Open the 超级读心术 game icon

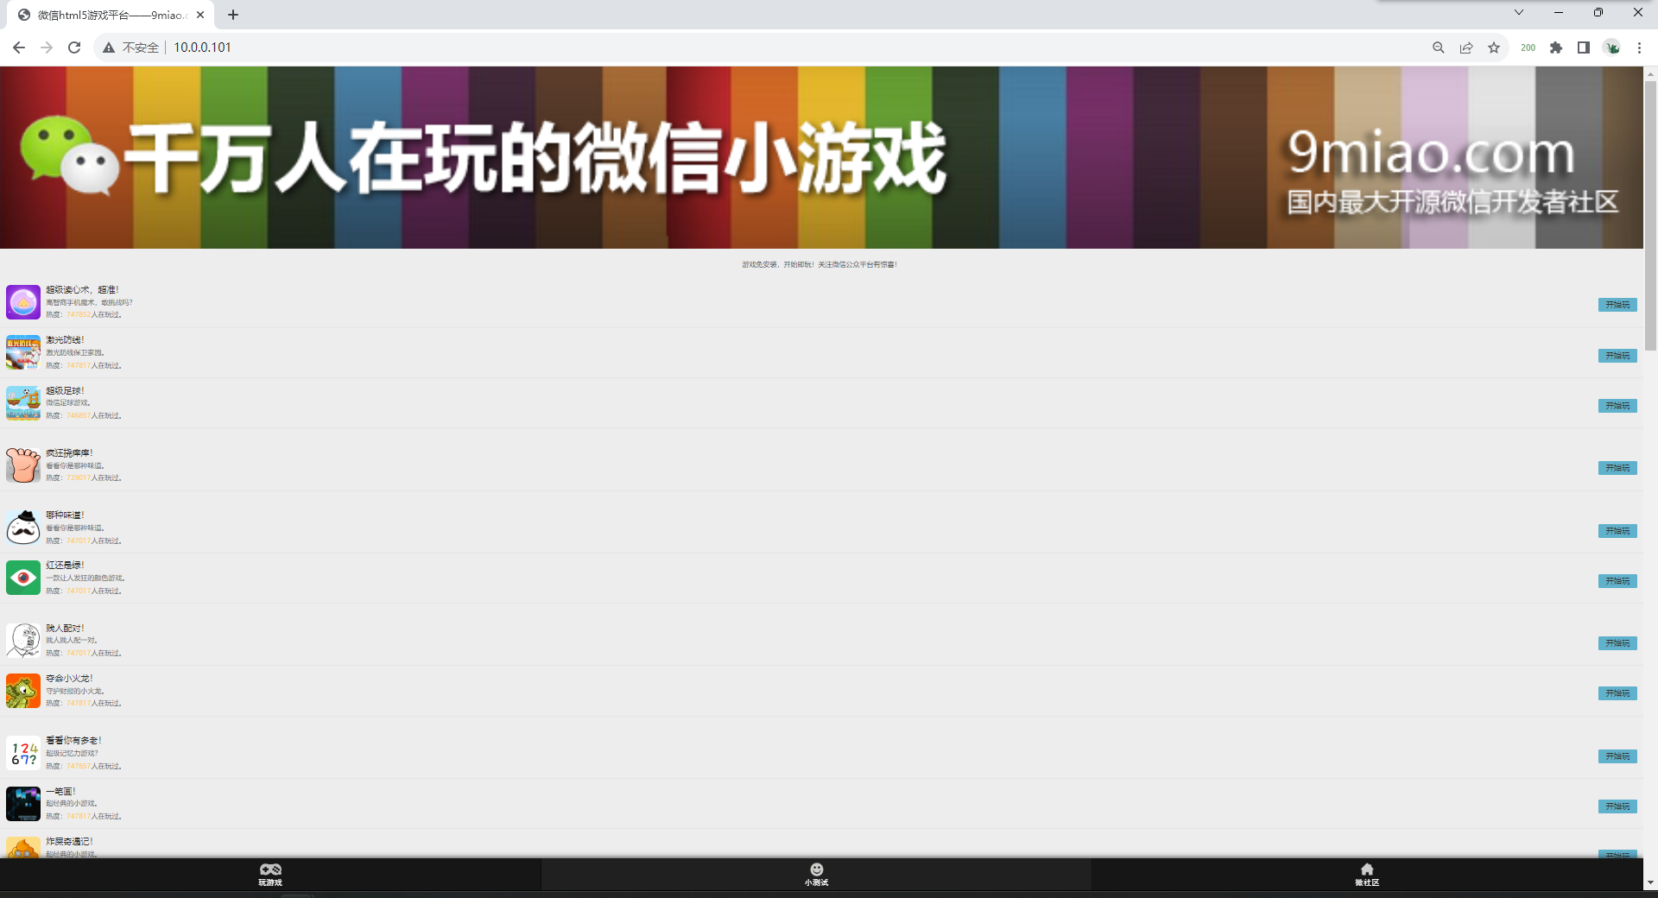[23, 302]
